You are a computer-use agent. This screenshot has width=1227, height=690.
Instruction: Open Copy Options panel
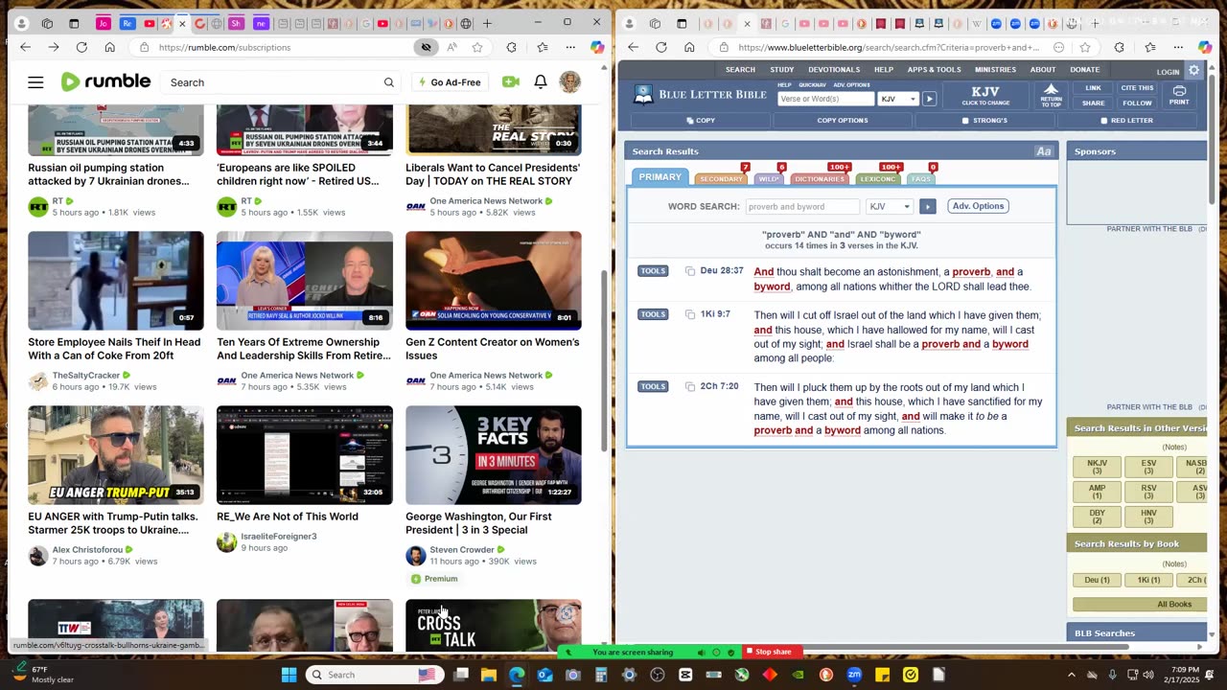[843, 121]
